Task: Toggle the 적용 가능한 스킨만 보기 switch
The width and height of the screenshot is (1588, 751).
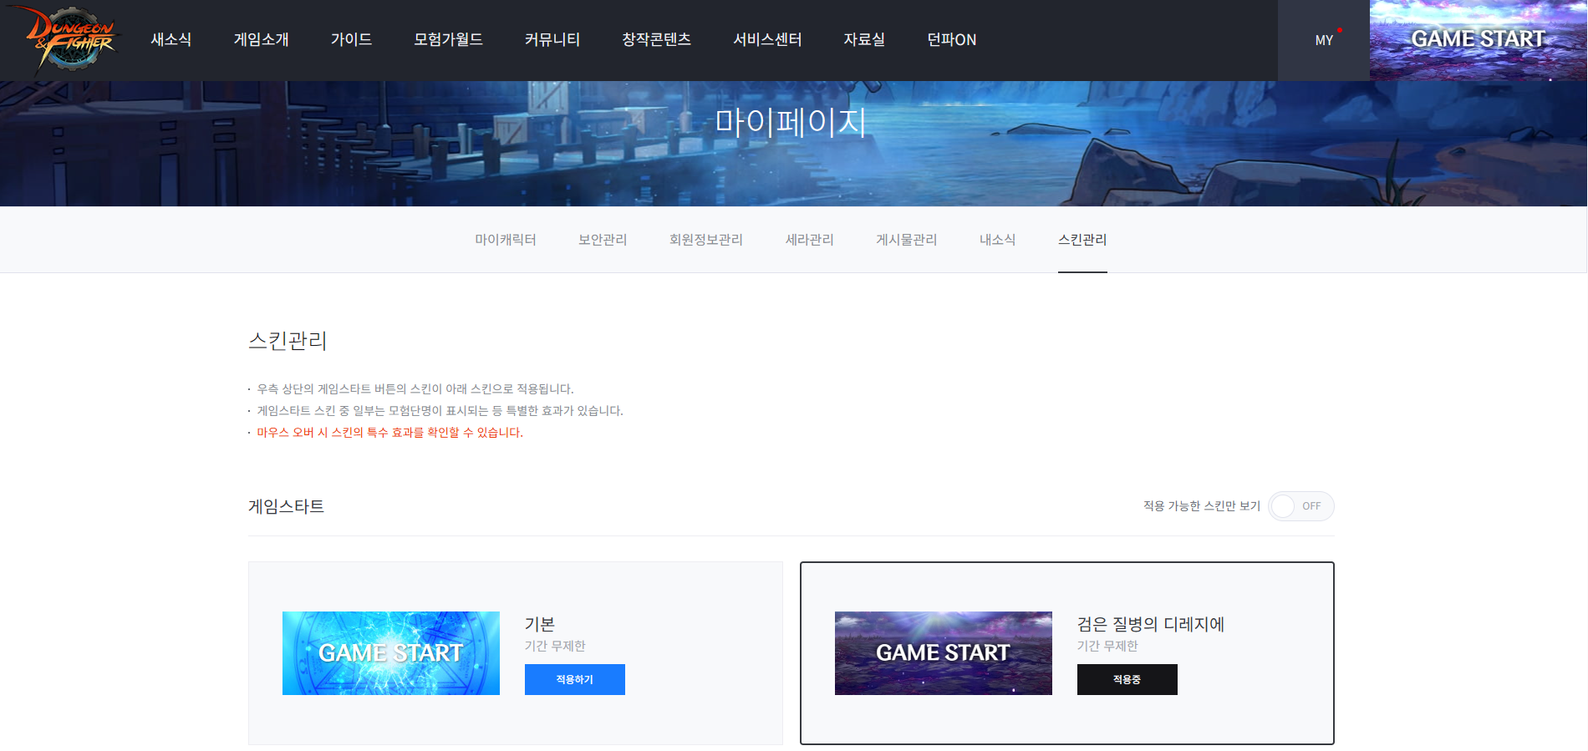Action: click(x=1300, y=506)
